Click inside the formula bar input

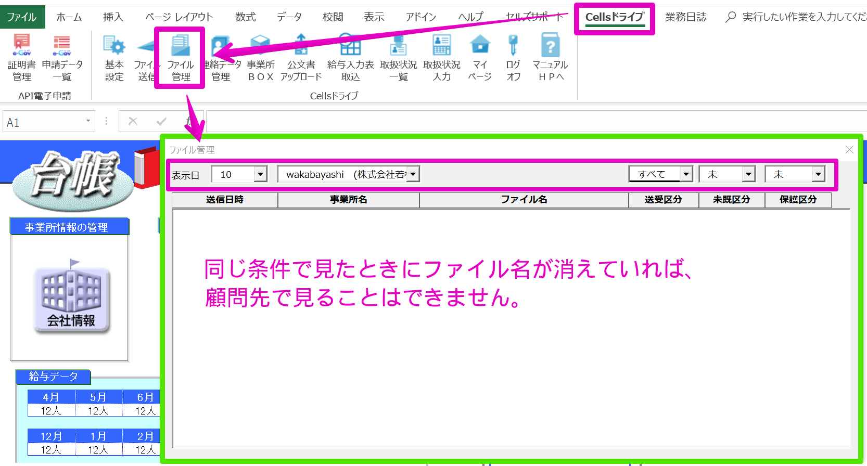point(536,122)
